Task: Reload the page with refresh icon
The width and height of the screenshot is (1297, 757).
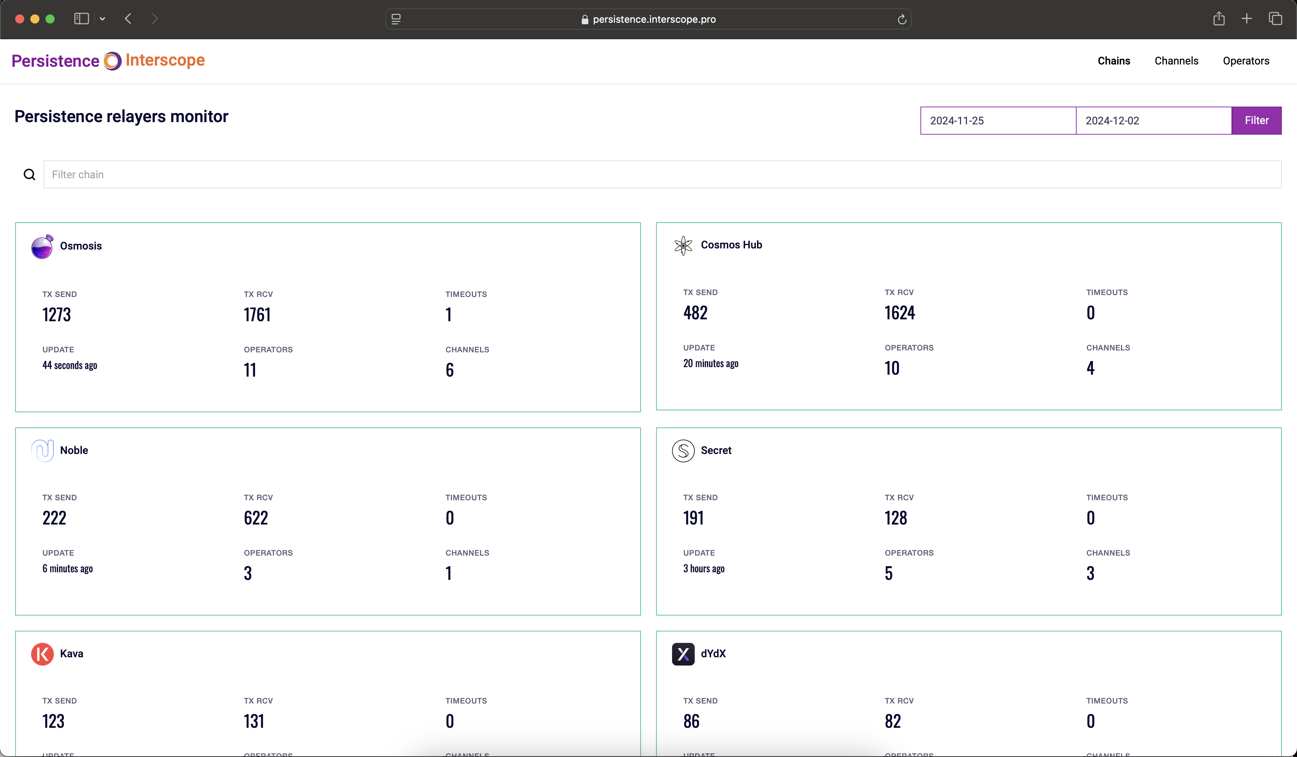Action: (902, 20)
